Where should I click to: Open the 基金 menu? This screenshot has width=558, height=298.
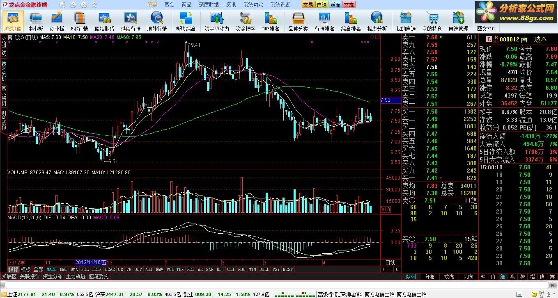(169, 5)
